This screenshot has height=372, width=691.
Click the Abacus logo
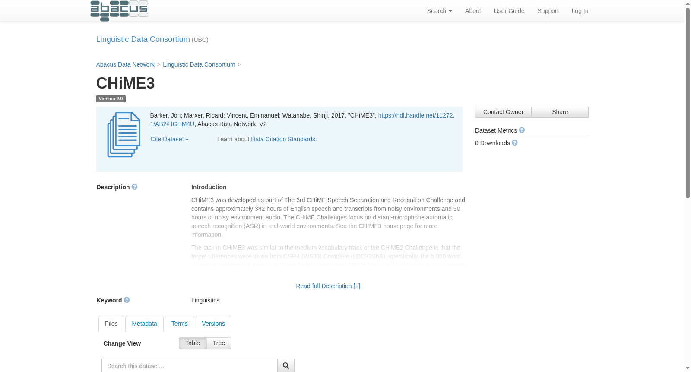point(119,10)
